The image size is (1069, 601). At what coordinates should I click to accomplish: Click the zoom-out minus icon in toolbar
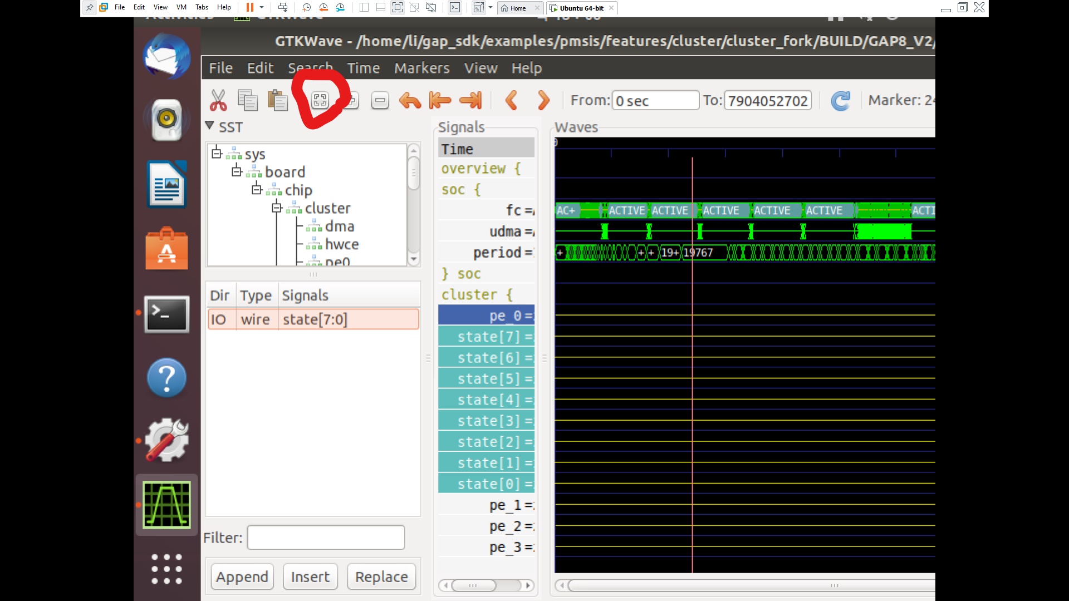(x=380, y=101)
